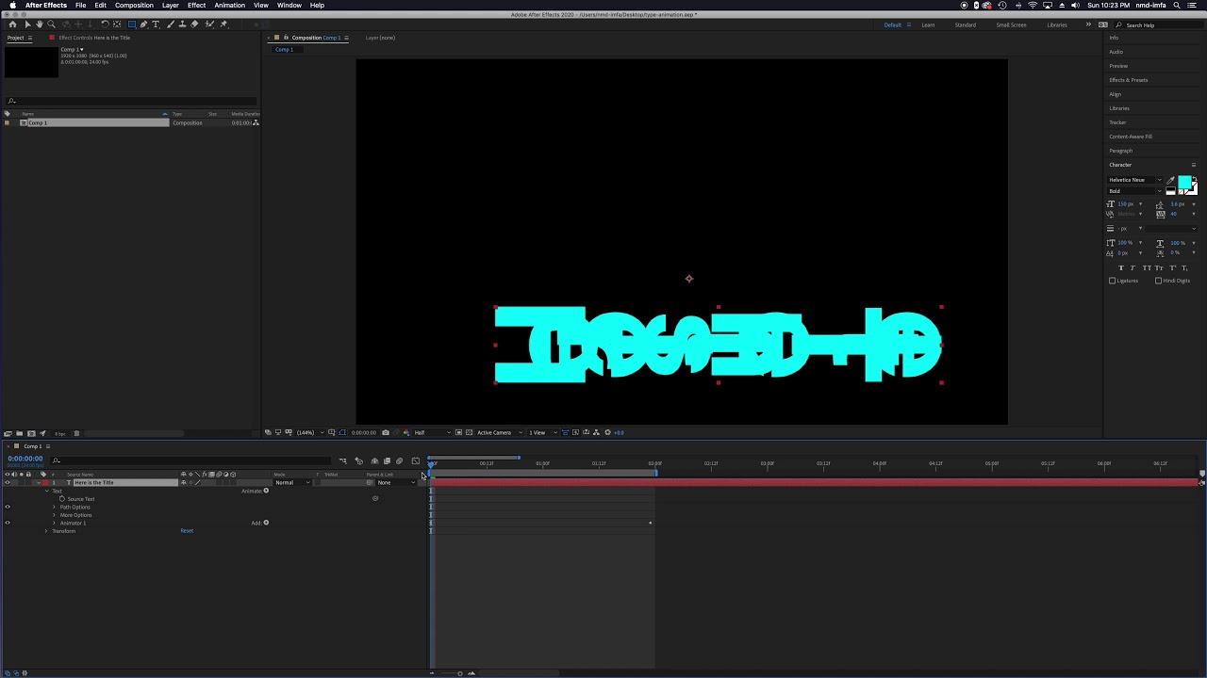Viewport: 1207px width, 678px height.
Task: Expand the Animator 1 properties
Action: 54,523
